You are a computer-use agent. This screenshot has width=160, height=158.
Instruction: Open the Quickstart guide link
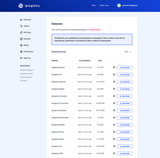[x=26, y=74]
